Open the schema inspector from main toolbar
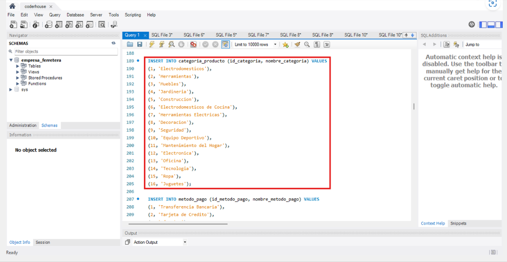The width and height of the screenshot is (507, 262). (36, 24)
